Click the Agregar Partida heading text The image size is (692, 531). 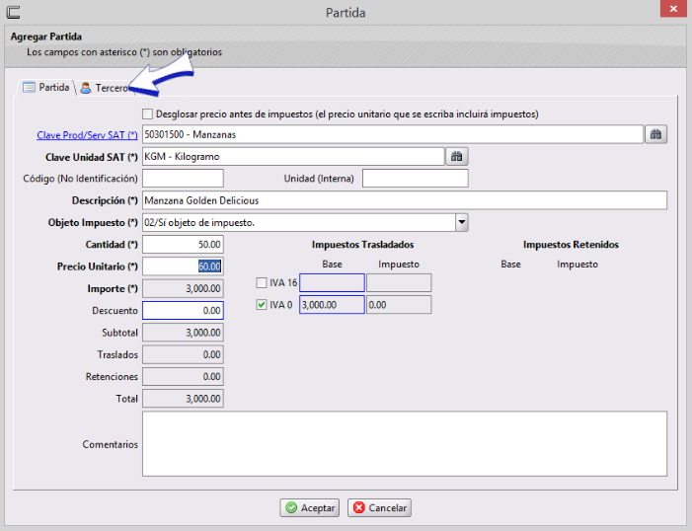pyautogui.click(x=45, y=37)
